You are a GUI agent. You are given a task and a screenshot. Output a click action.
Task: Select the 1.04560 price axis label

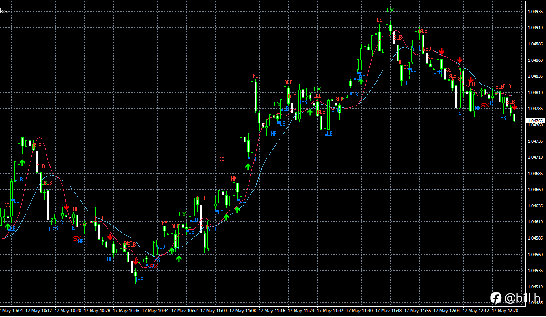536,254
